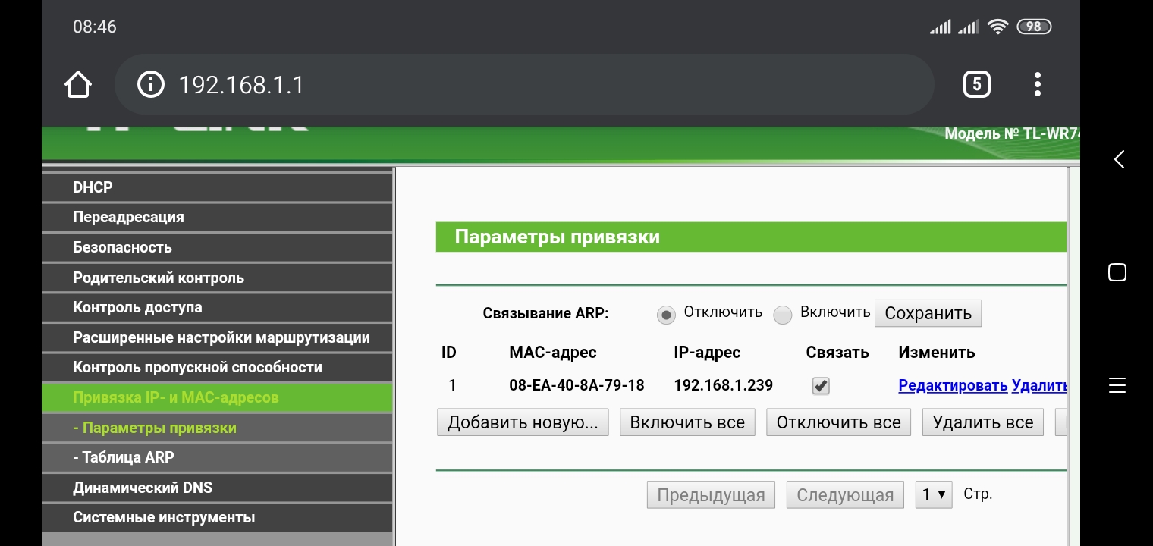Tap the 192.168.1.1 address bar
The image size is (1153, 546).
click(523, 84)
